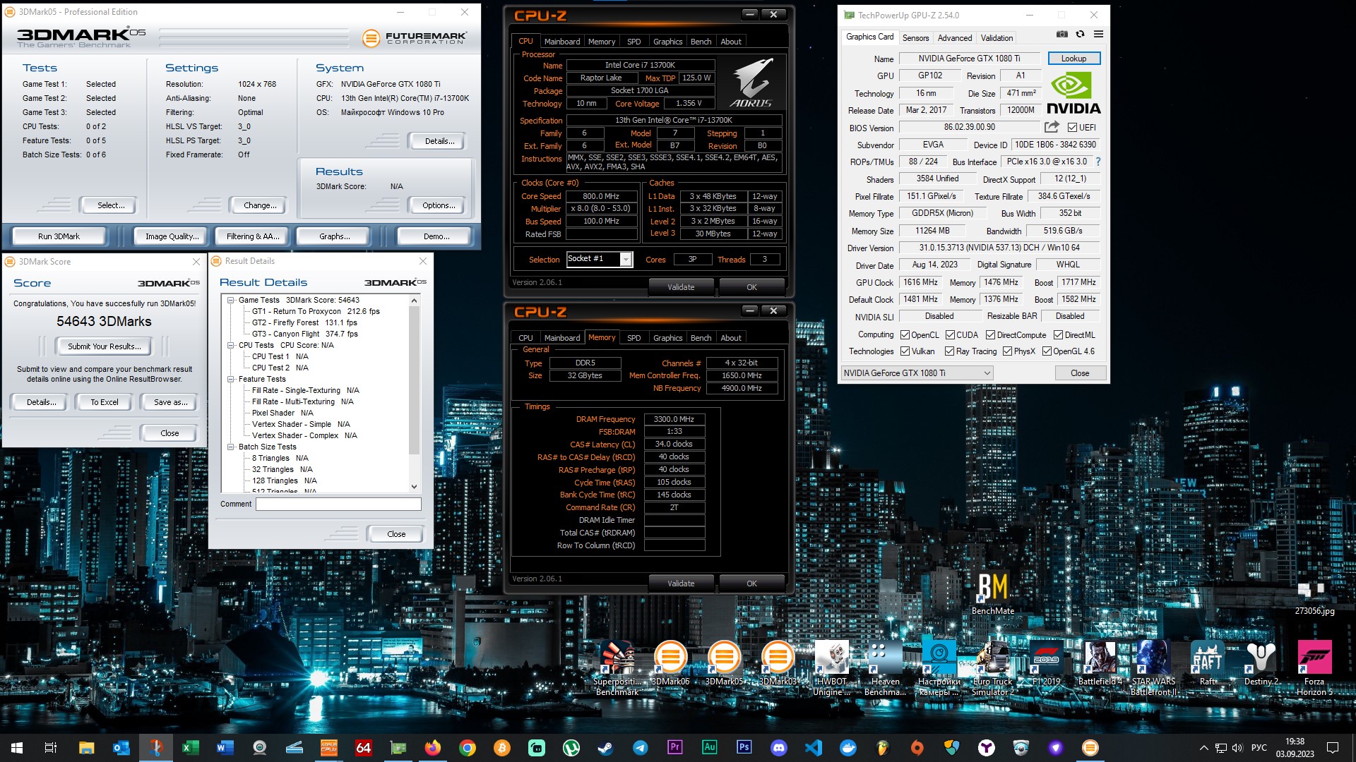
Task: Toggle the DirectCompute checkbox
Action: pos(990,335)
